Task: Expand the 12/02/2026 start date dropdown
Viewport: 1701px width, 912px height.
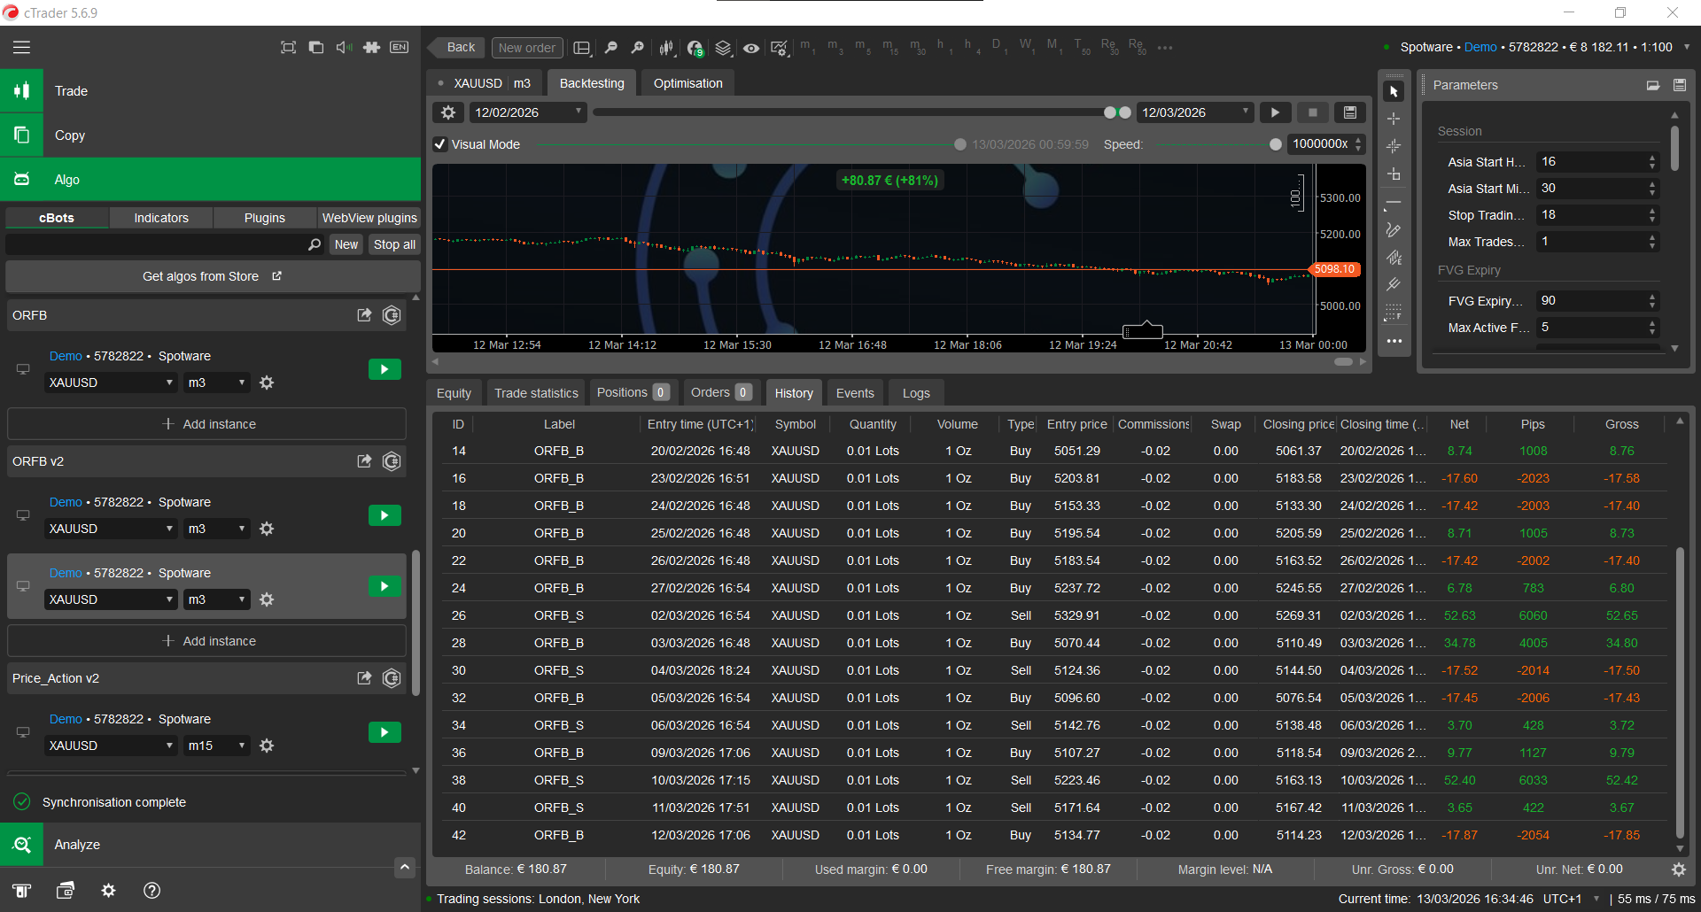Action: tap(578, 112)
